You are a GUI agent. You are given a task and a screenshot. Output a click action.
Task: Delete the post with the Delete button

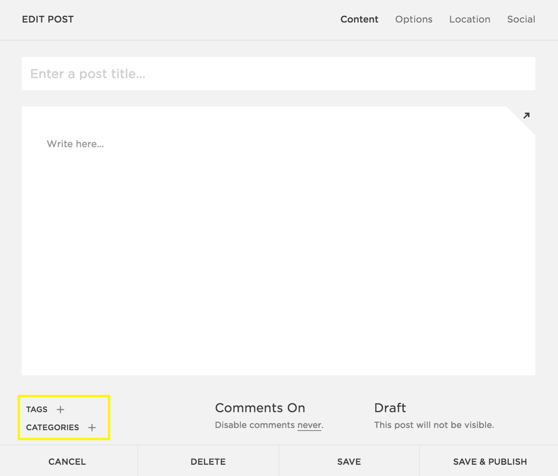[x=208, y=462]
